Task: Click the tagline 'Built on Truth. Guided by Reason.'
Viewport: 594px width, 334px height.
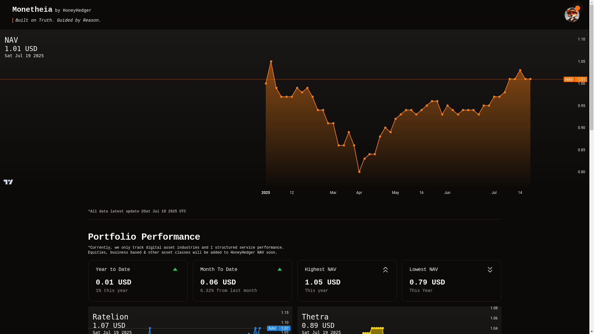Action: pos(58,20)
